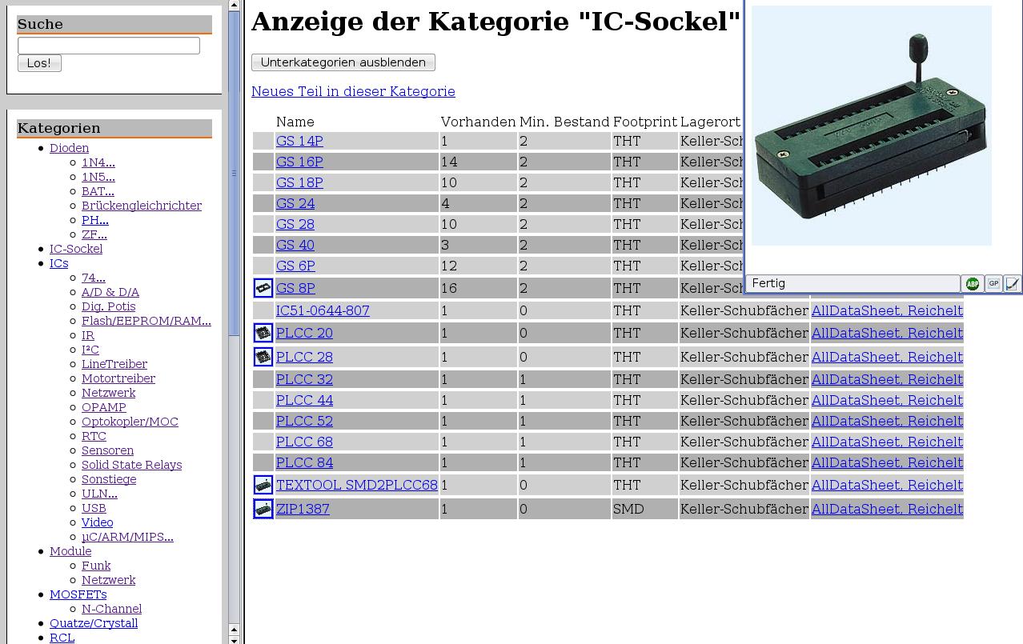This screenshot has height=644, width=1023.
Task: Click the Footprint column header
Action: pos(644,122)
